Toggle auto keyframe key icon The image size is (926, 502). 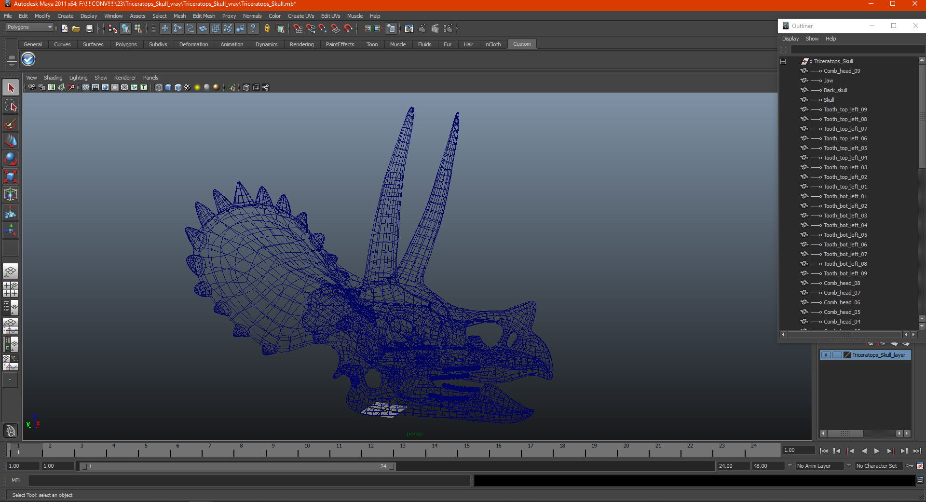[910, 466]
